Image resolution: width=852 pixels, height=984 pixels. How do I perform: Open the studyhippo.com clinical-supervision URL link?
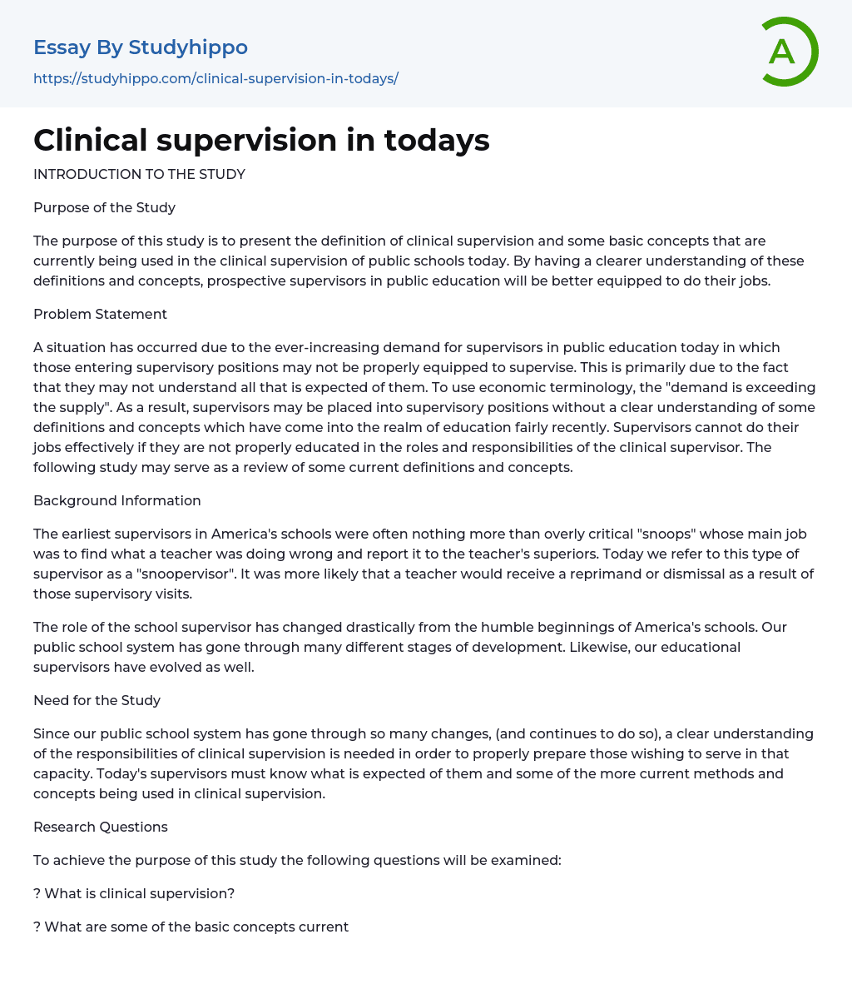pos(215,78)
